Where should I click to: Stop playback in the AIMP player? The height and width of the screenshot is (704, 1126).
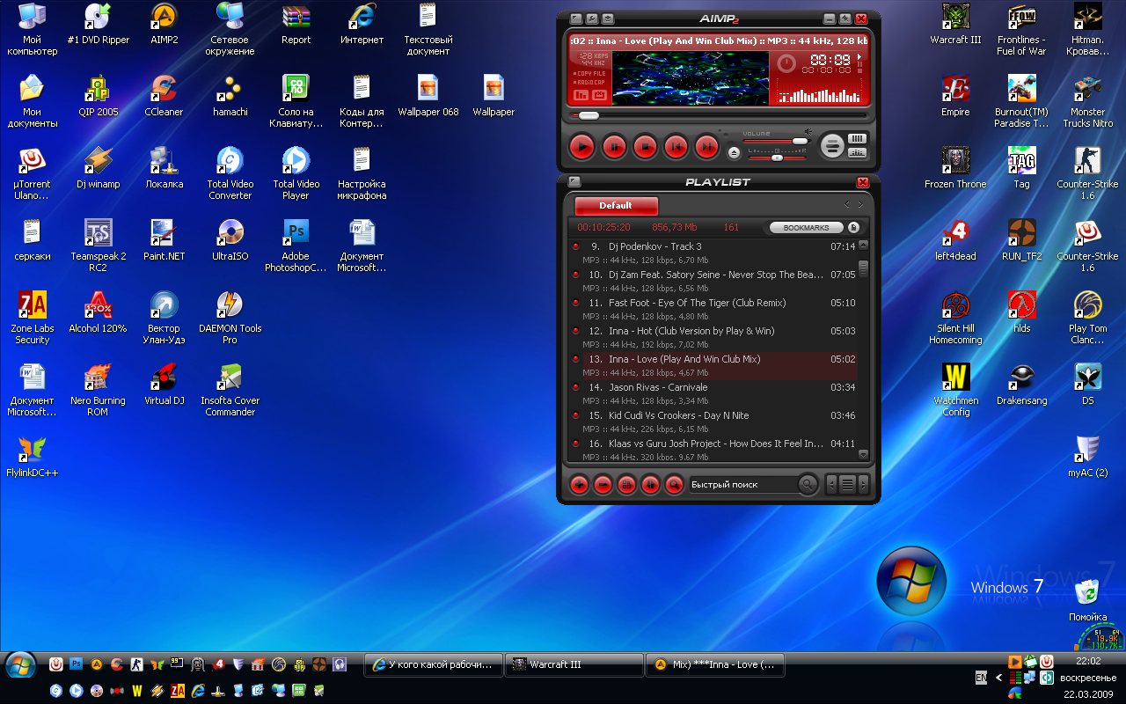(645, 147)
